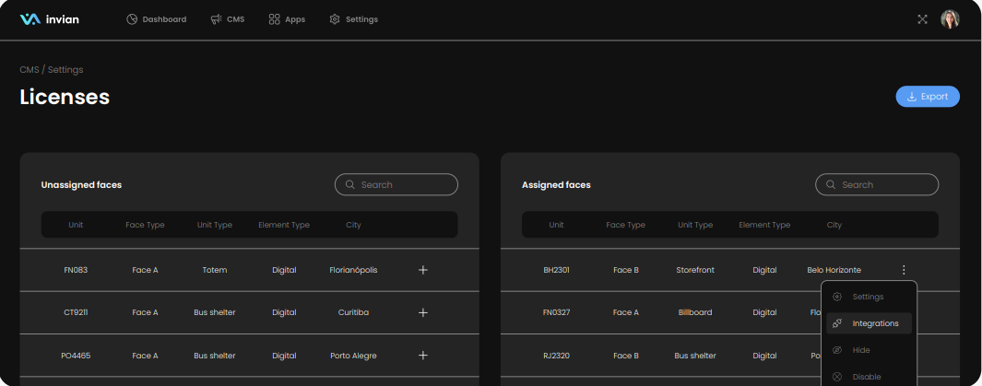This screenshot has width=982, height=386.
Task: Click the Belo Horizonte city cell
Action: pos(834,270)
